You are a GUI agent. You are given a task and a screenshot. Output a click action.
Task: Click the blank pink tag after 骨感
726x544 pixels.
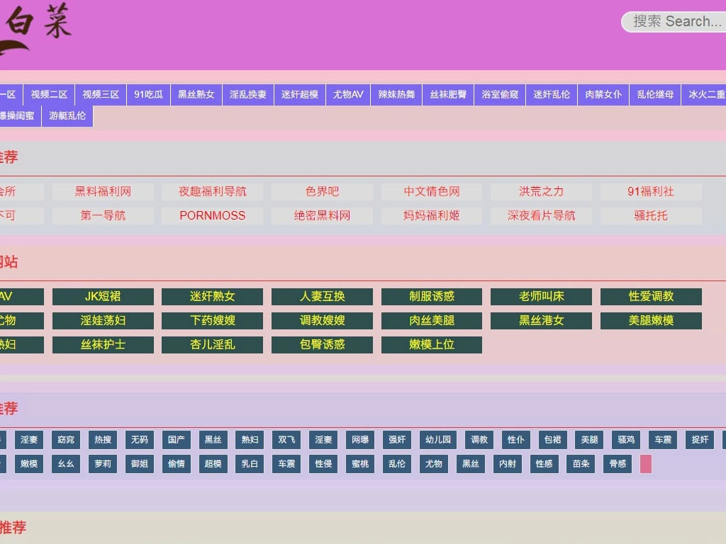pos(645,464)
